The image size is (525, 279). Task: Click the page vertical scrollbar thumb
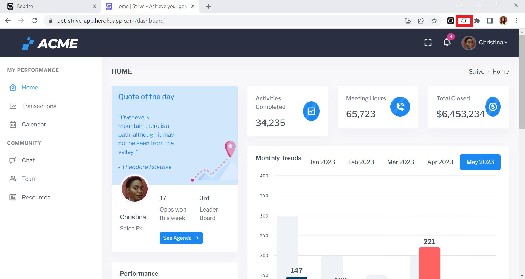(x=522, y=82)
